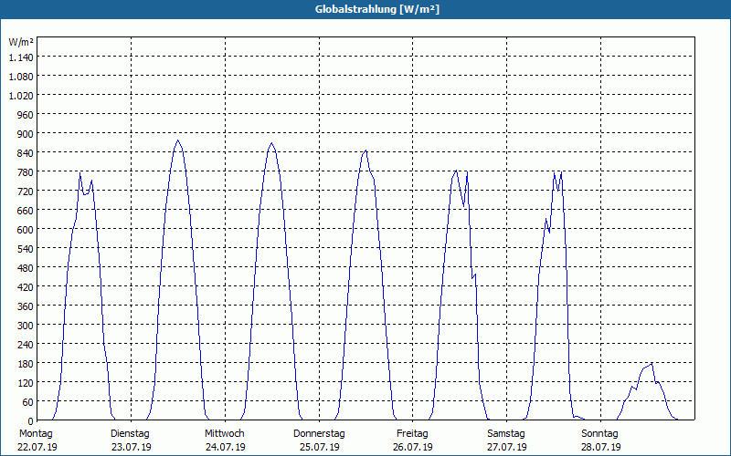Click the Sonntag day label

coord(599,434)
